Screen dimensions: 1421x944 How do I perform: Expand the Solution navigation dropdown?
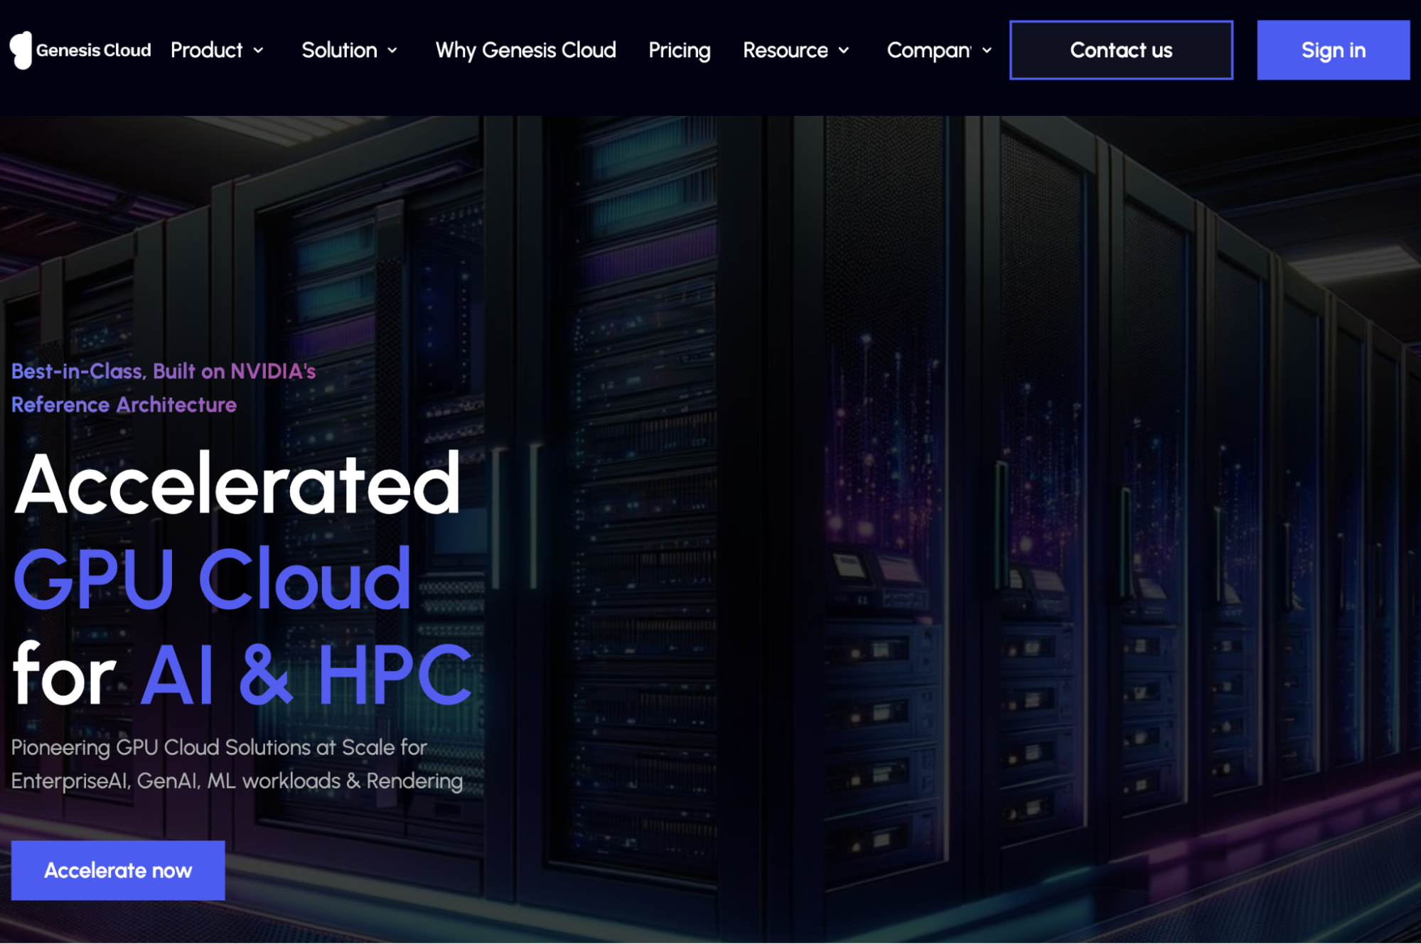click(x=339, y=50)
